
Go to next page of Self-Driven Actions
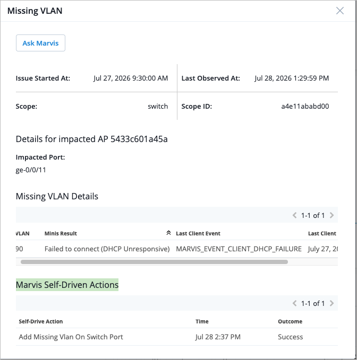click(x=331, y=303)
